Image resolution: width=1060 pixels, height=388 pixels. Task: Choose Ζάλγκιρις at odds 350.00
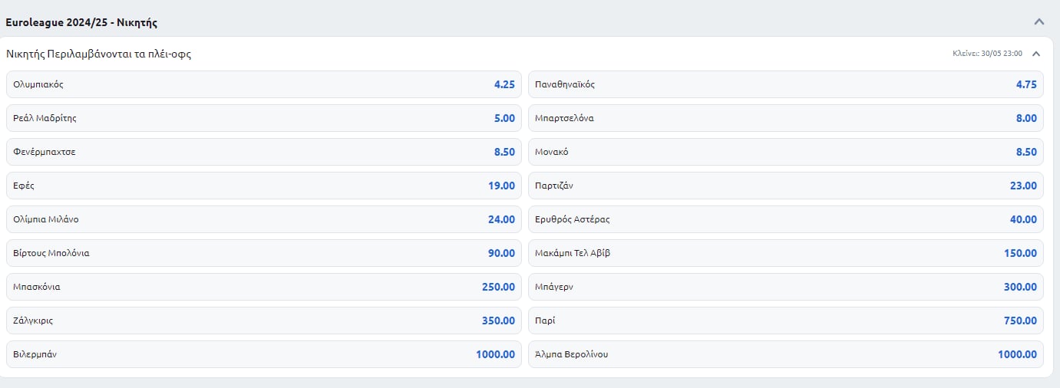(x=263, y=321)
